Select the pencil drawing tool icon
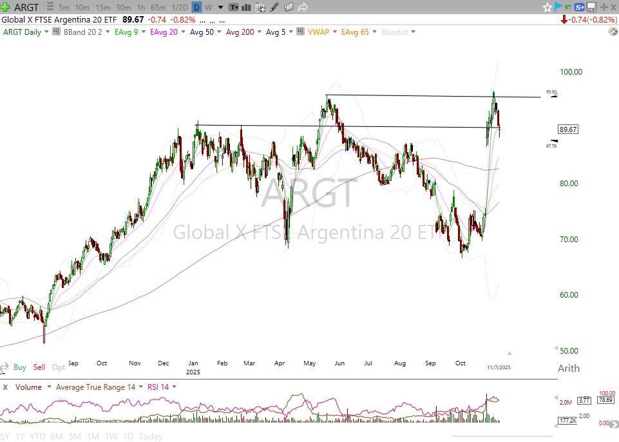 pyautogui.click(x=274, y=7)
